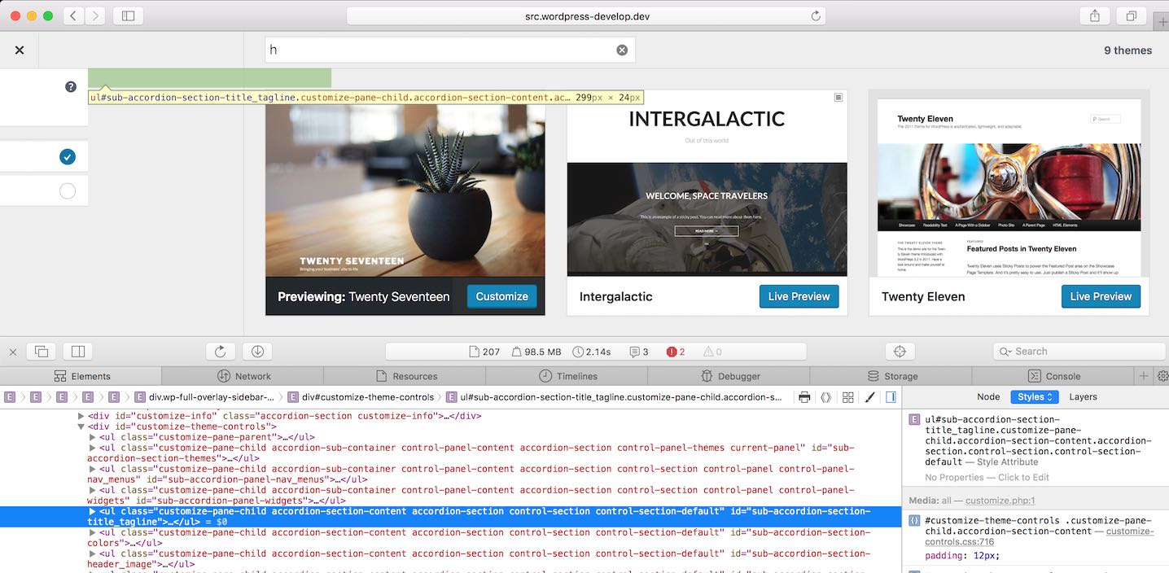The width and height of the screenshot is (1169, 573).
Task: Start element selection with crosshair icon
Action: 900,352
